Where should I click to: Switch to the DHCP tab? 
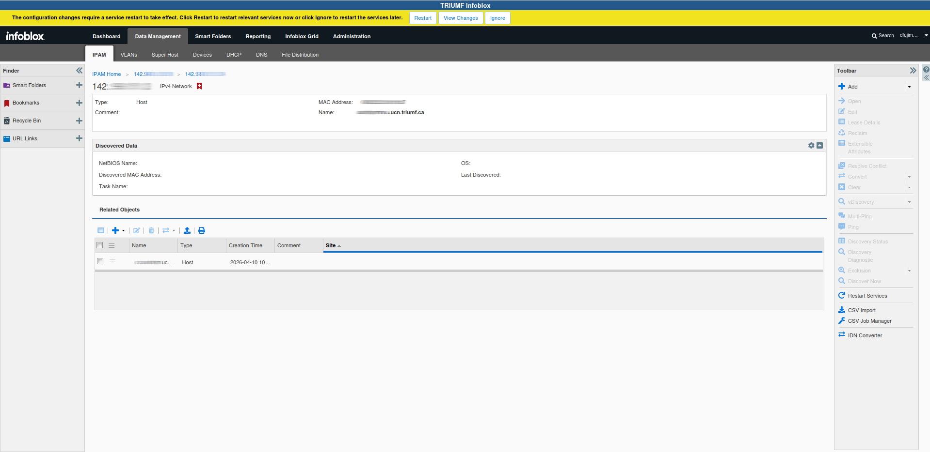point(234,55)
